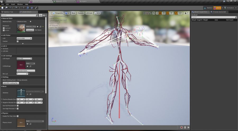Image resolution: width=238 pixels, height=131 pixels.
Task: Open the LOD Import Base LOD dropdown
Action: (x=24, y=59)
